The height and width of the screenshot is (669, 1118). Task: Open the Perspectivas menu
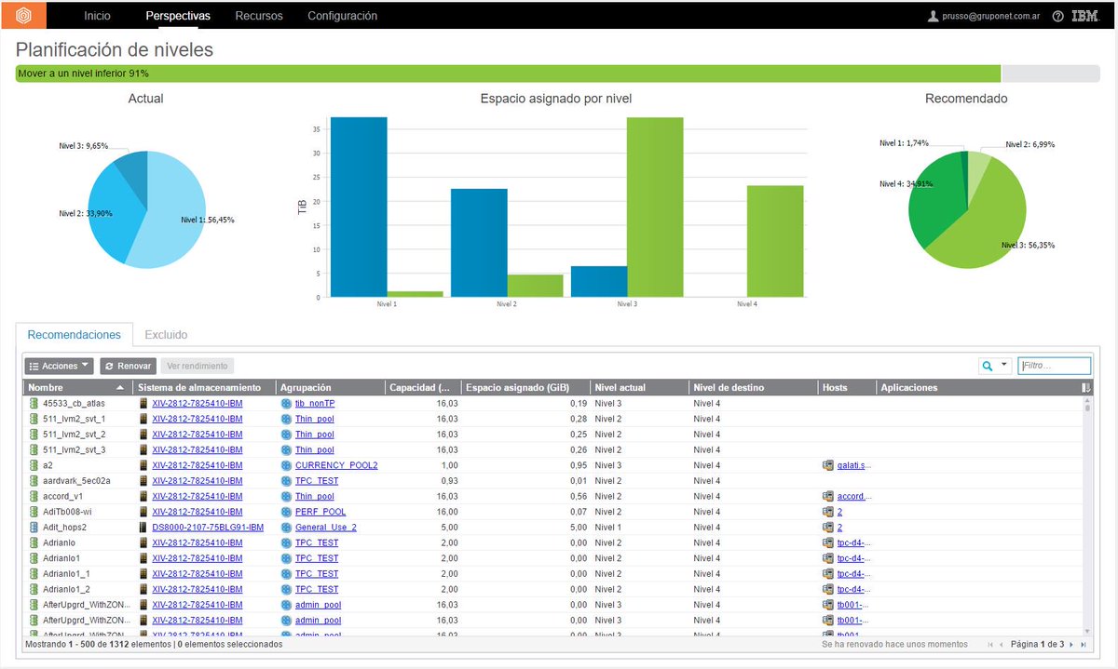click(178, 16)
